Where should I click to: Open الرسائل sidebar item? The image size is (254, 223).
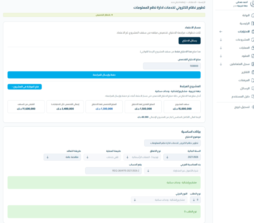click(245, 88)
